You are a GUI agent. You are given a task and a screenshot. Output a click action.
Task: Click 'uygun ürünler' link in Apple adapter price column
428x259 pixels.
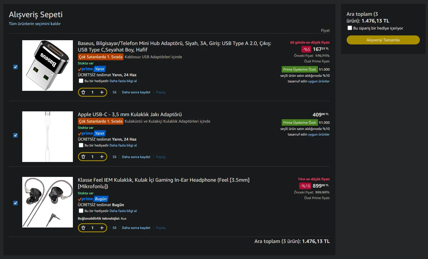pyautogui.click(x=319, y=134)
